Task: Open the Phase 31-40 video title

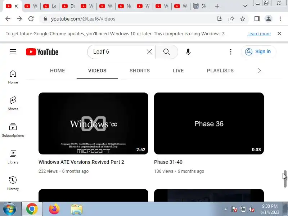Action: [168, 162]
